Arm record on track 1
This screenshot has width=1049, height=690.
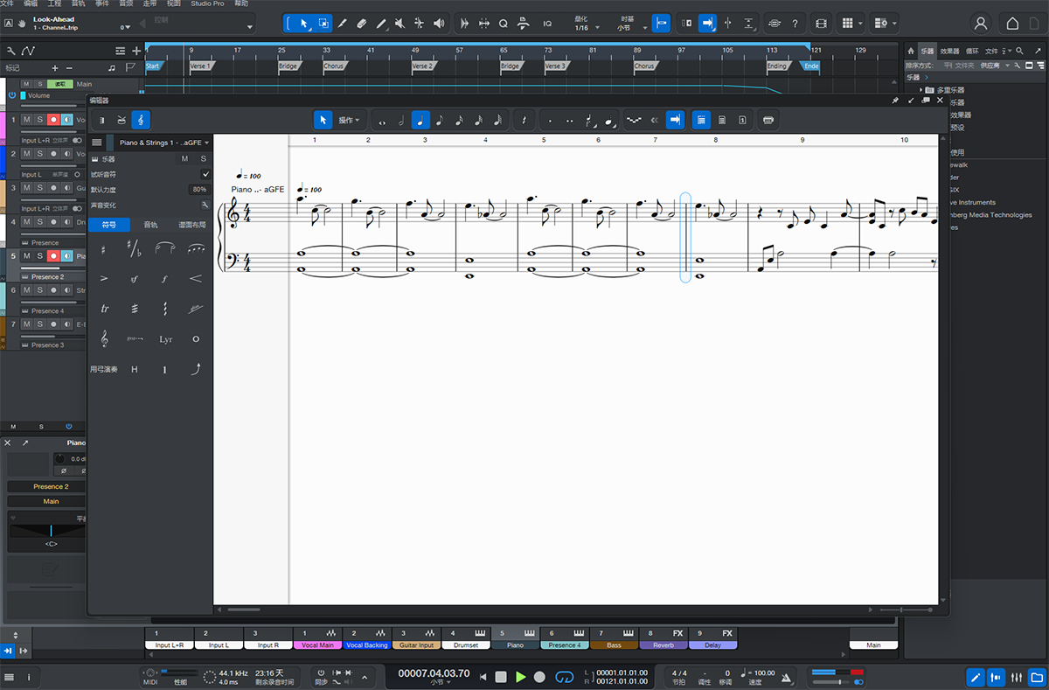click(52, 119)
